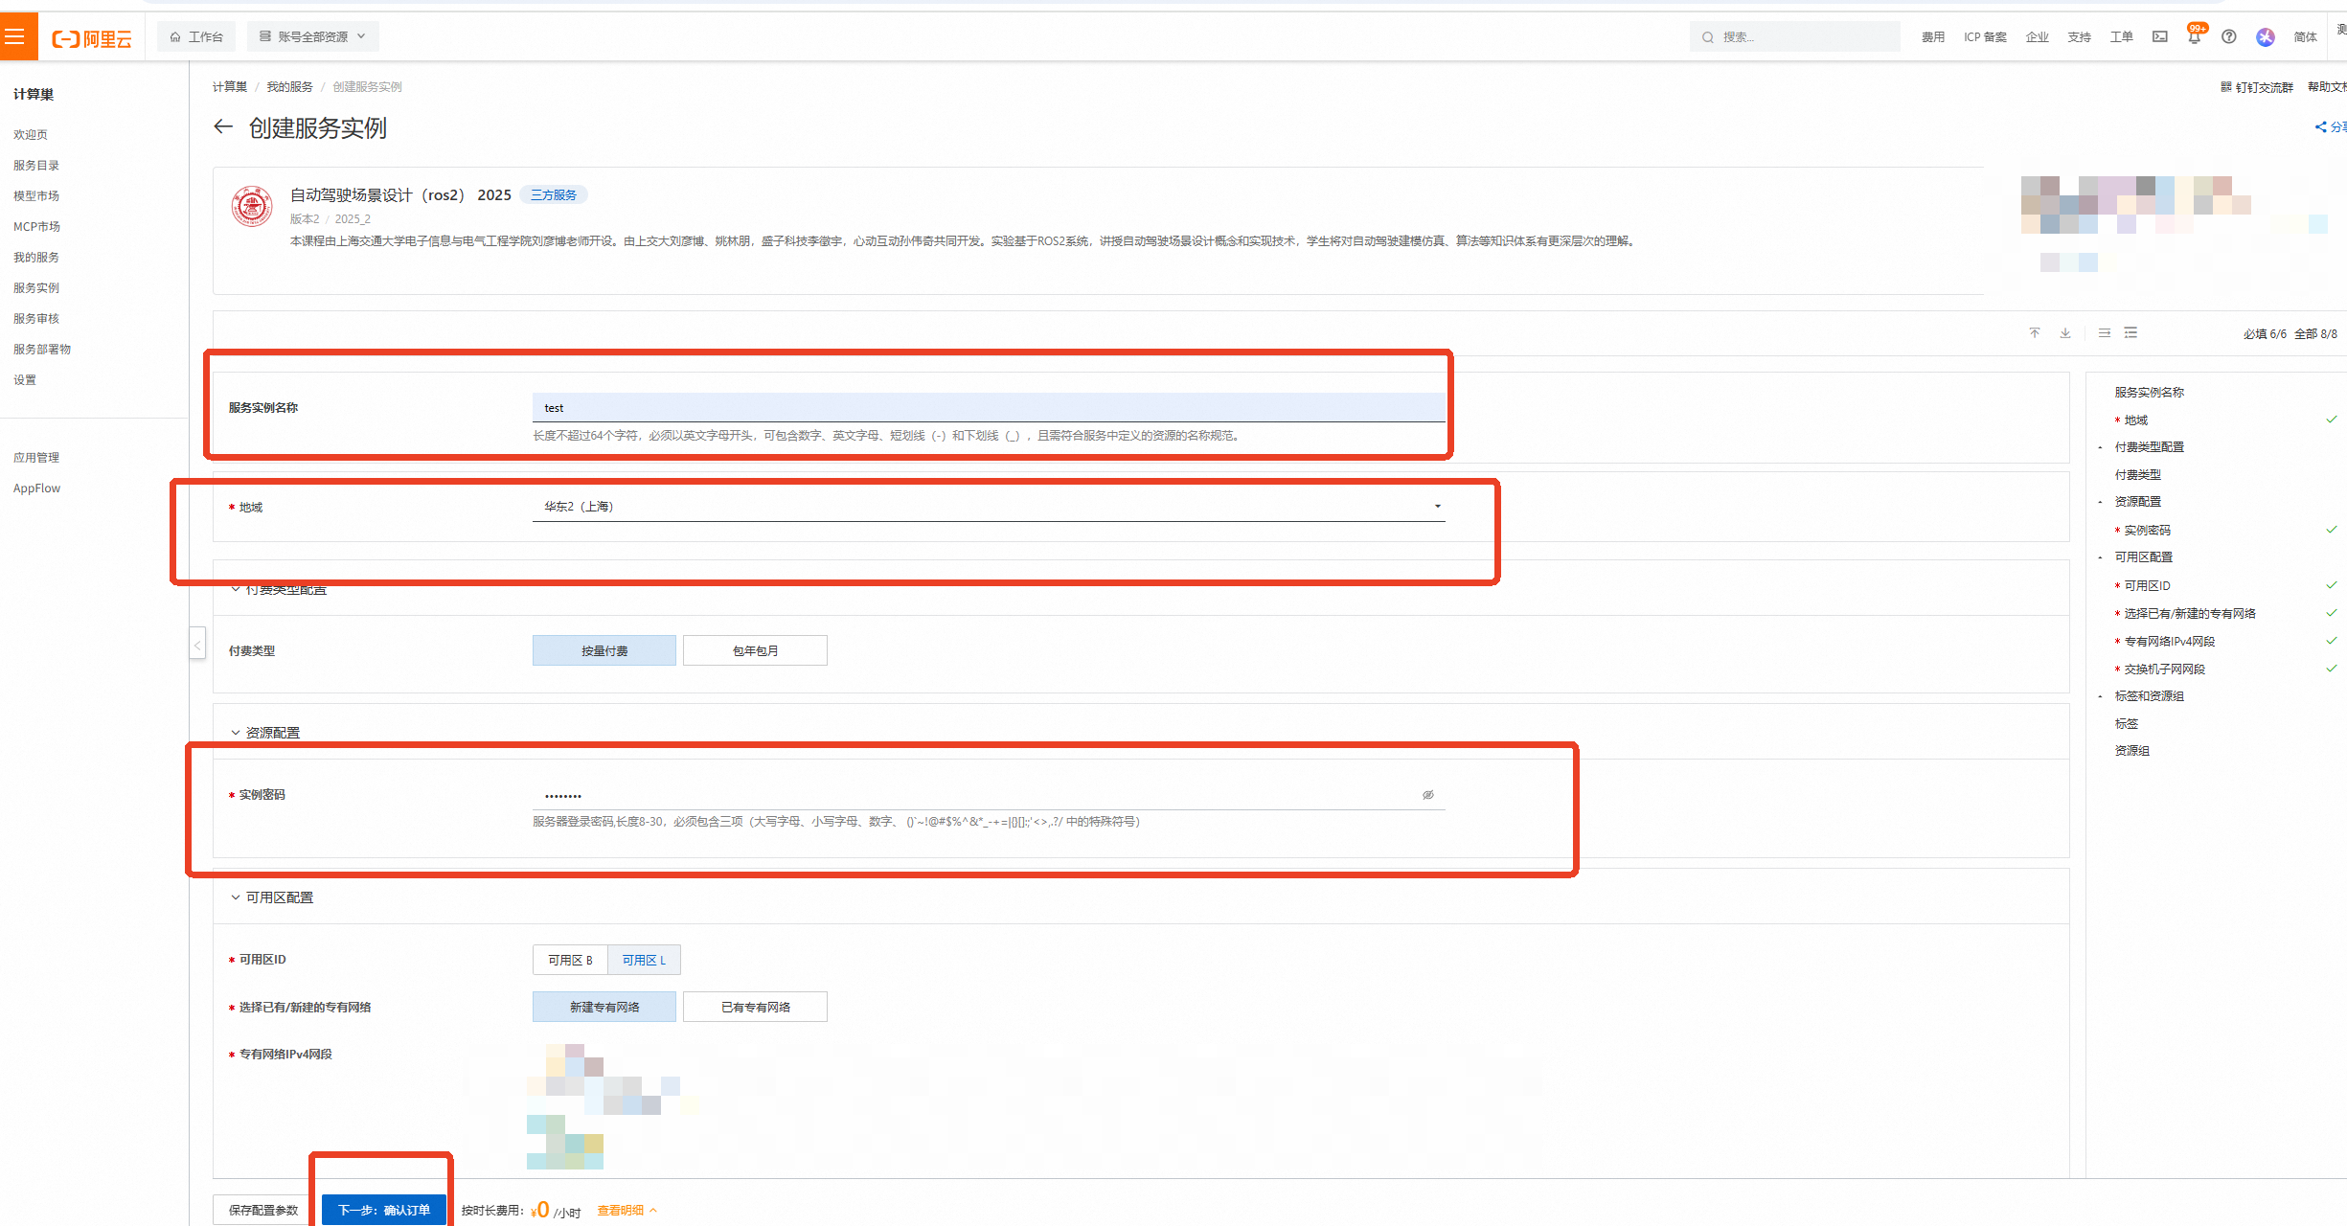This screenshot has height=1226, width=2347.
Task: Choose 已有专有网络 option
Action: click(x=755, y=1007)
